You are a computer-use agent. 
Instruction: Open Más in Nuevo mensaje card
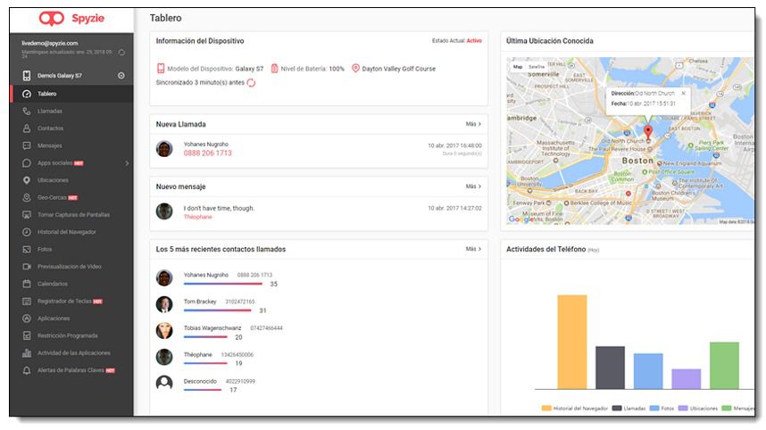coord(473,186)
